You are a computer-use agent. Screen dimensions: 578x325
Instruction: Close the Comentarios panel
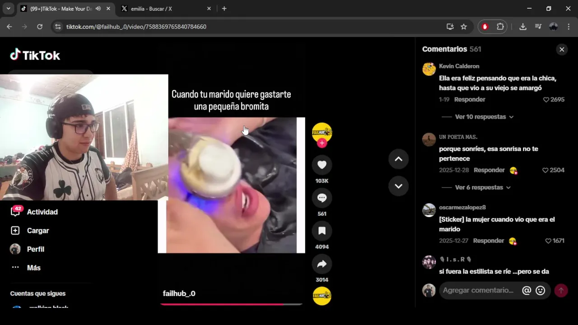coord(562,50)
